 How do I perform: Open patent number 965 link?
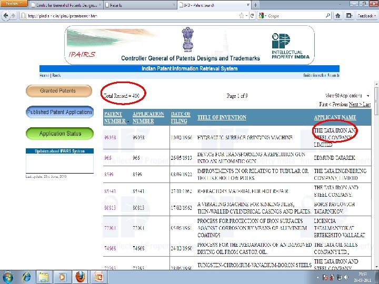[108, 158]
